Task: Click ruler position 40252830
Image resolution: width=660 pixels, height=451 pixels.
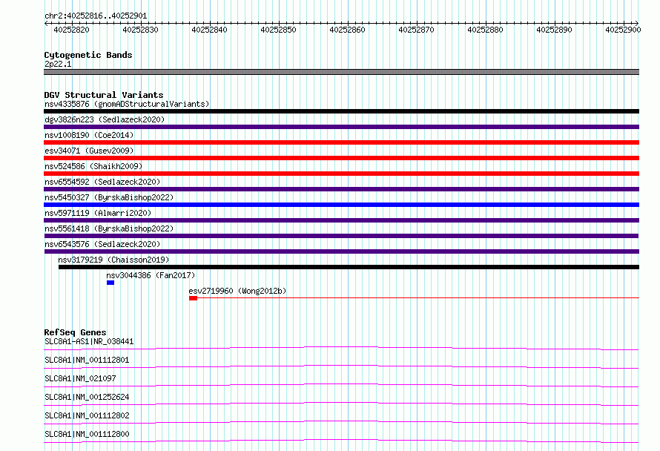Action: point(141,30)
